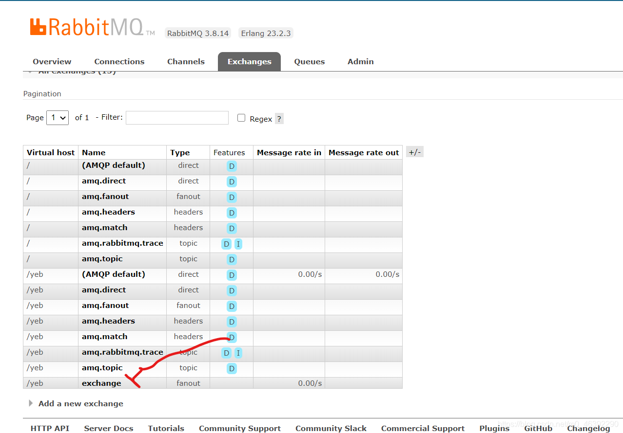Open the Server Docs footer link
Viewport: 623px width, 433px height.
[109, 428]
